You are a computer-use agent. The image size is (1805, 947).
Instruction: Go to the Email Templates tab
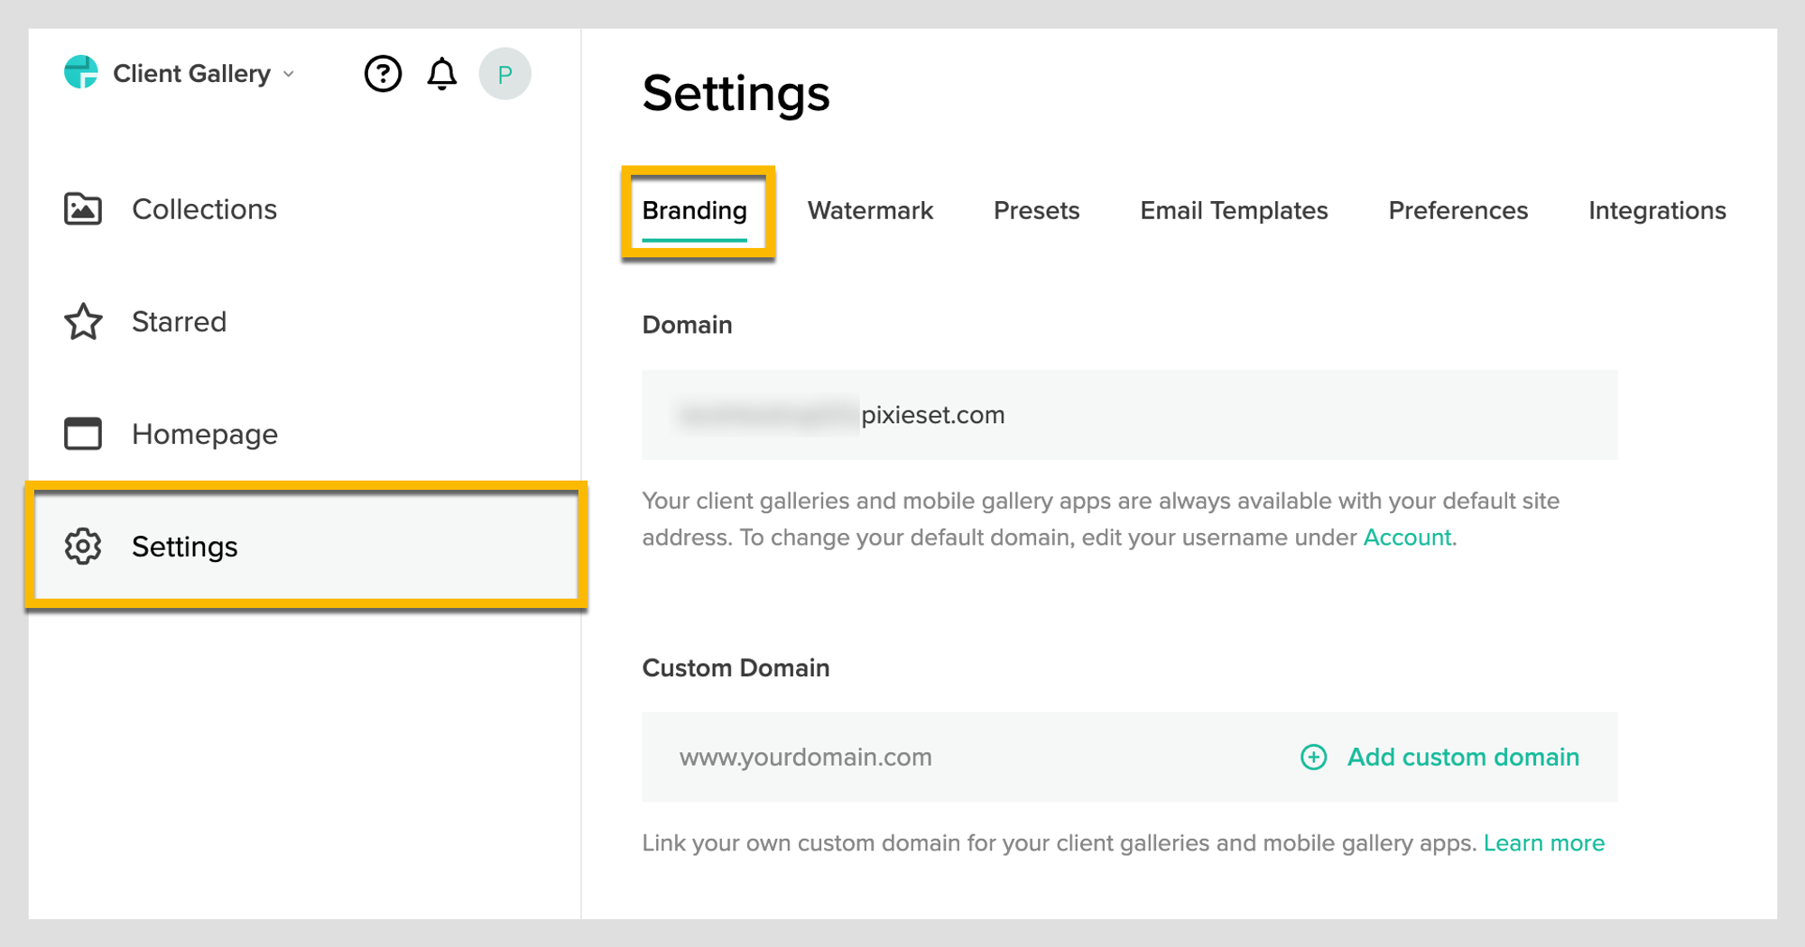1234,211
